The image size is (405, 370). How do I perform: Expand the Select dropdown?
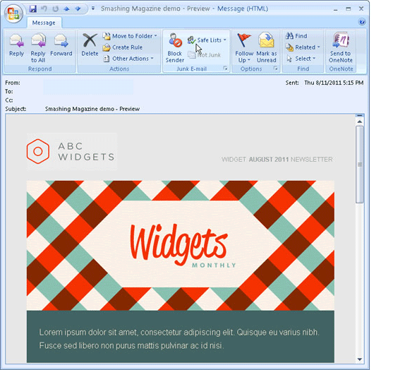(x=301, y=59)
